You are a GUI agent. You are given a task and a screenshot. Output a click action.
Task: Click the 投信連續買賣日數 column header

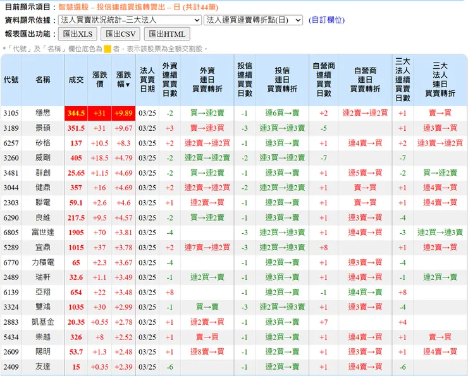(245, 80)
